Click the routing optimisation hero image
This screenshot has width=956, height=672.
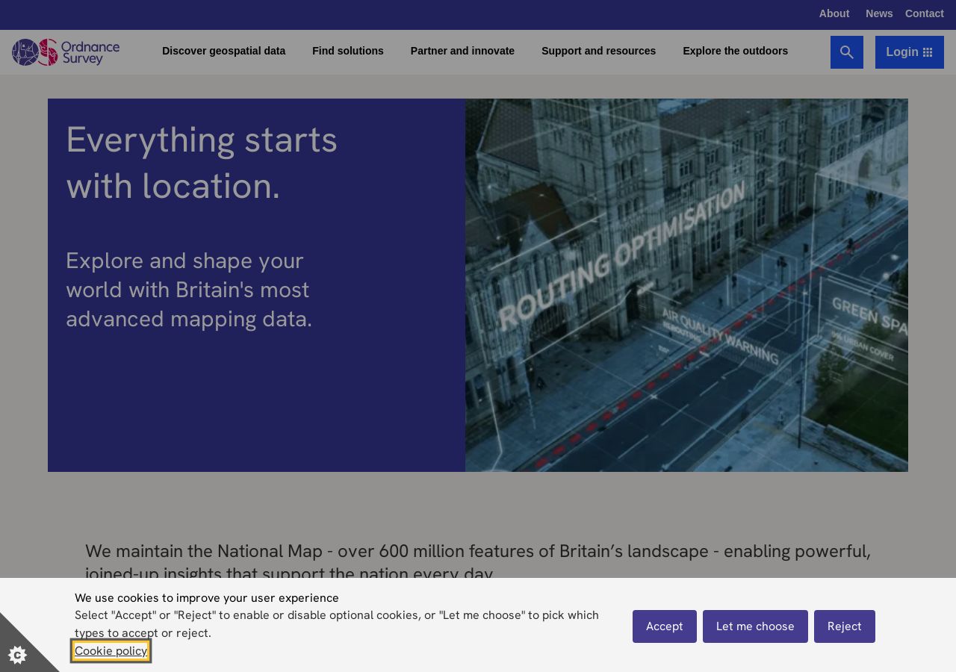pyautogui.click(x=686, y=285)
